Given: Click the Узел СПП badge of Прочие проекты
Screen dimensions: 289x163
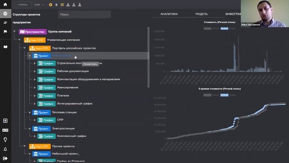Looking at the screenshot, I should coord(40,146).
